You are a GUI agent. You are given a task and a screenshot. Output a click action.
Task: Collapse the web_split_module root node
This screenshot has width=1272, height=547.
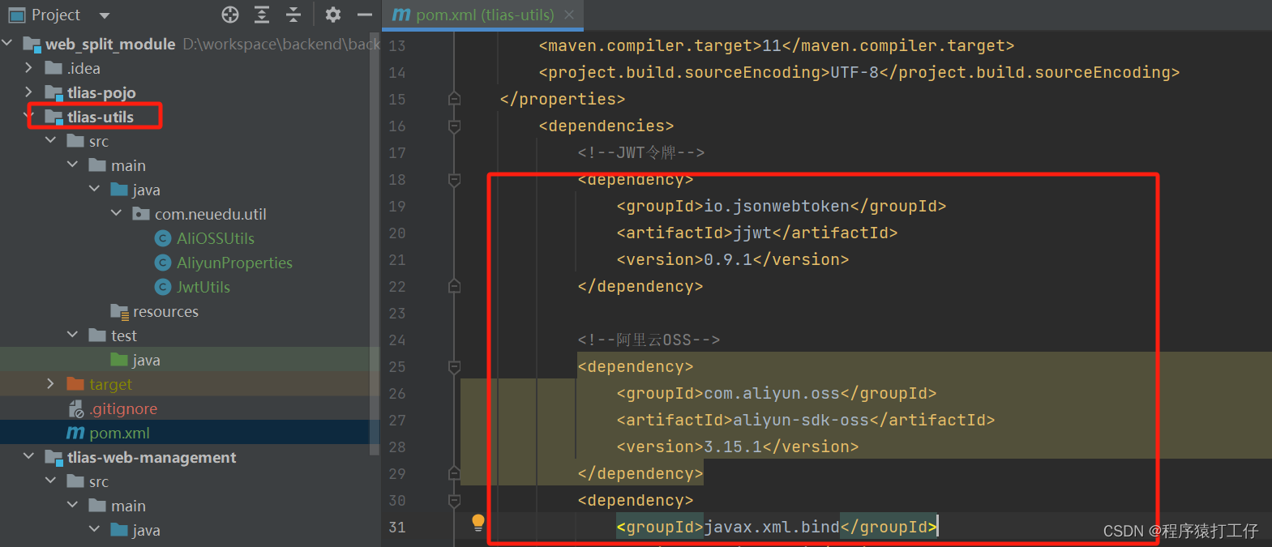[8, 43]
